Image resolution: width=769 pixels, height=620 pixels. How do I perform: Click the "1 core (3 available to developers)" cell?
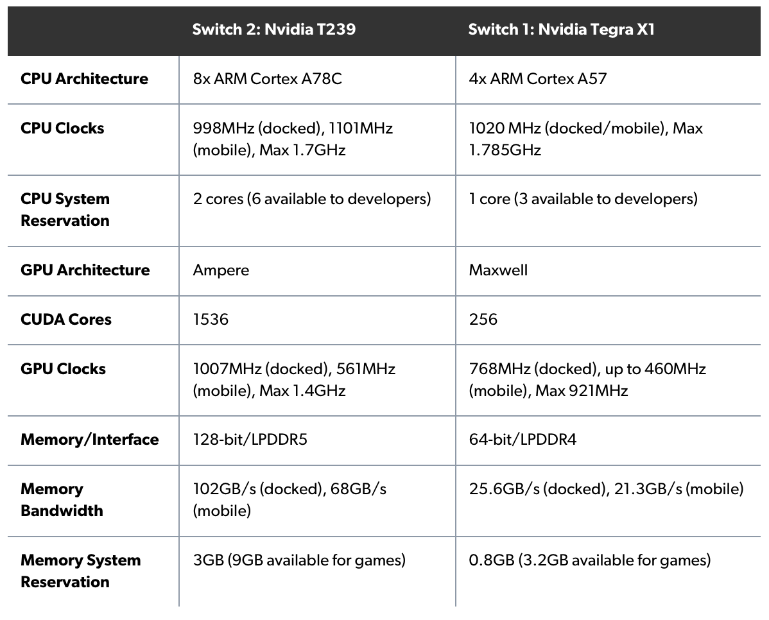583,199
